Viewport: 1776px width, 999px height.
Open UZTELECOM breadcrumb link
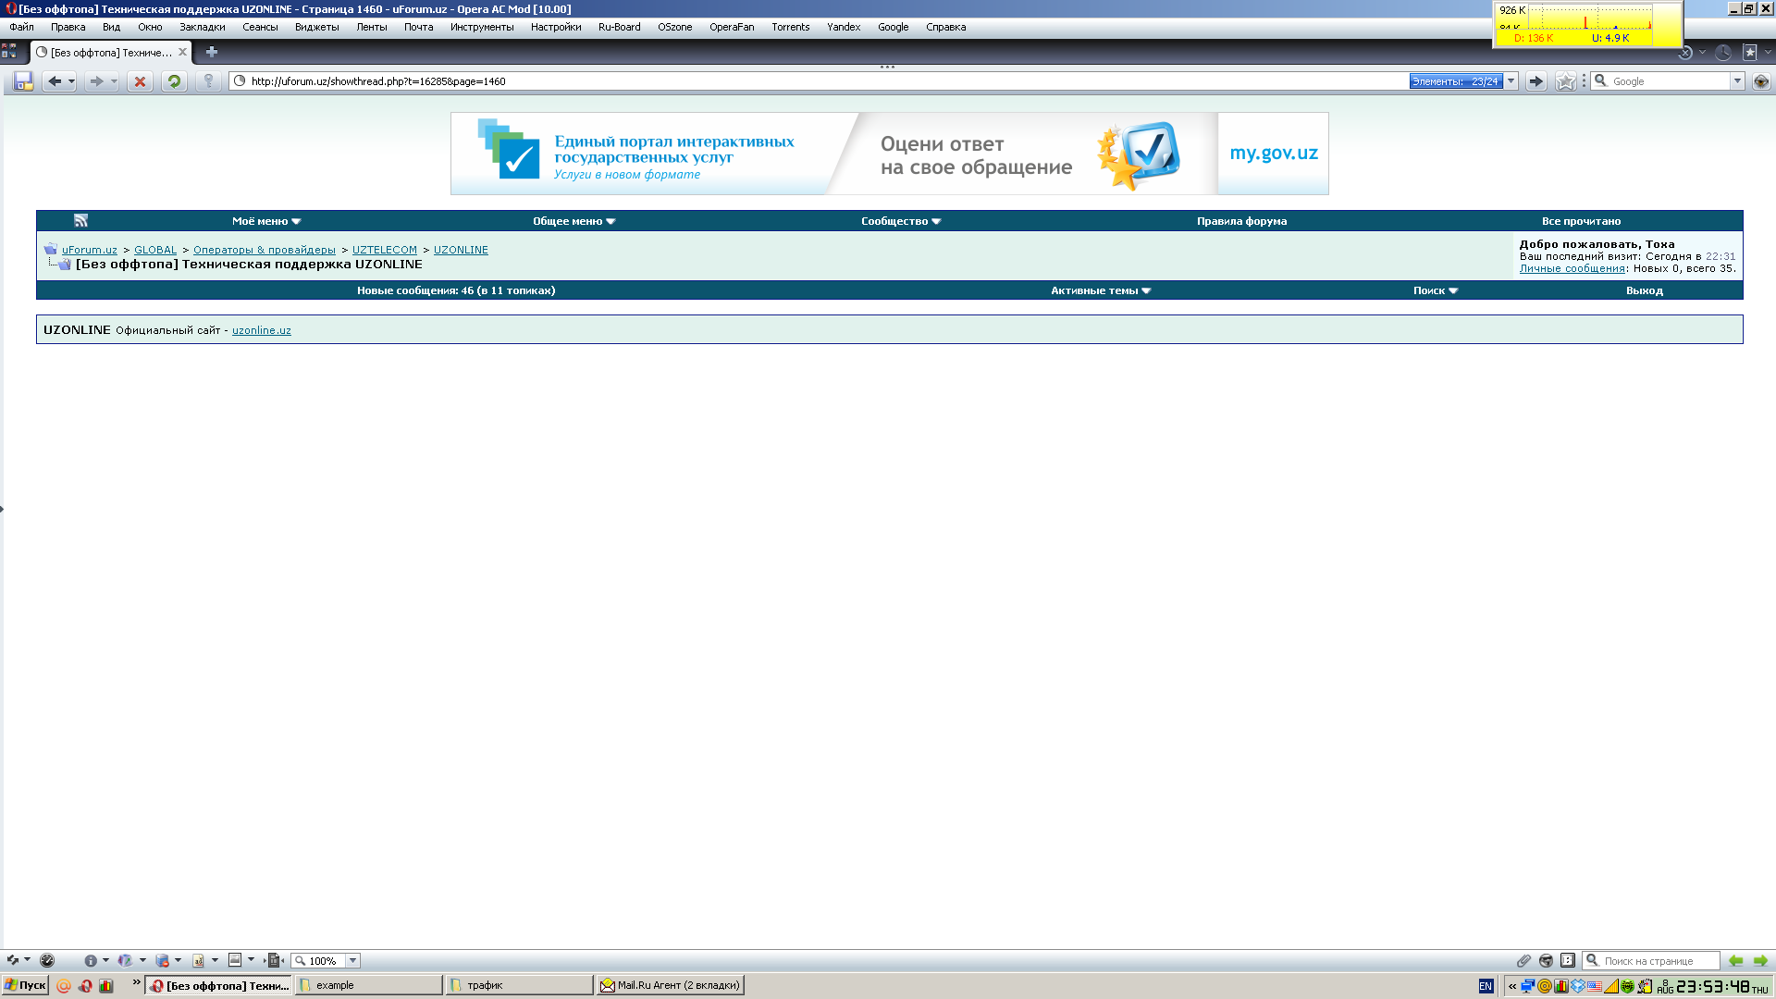(x=385, y=250)
